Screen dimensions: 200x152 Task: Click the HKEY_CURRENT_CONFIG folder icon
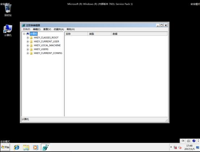point(31,53)
